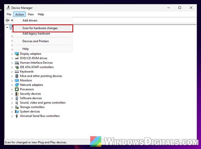This screenshot has width=201, height=149.
Task: Minimize the Device Manager window
Action: 169,8
